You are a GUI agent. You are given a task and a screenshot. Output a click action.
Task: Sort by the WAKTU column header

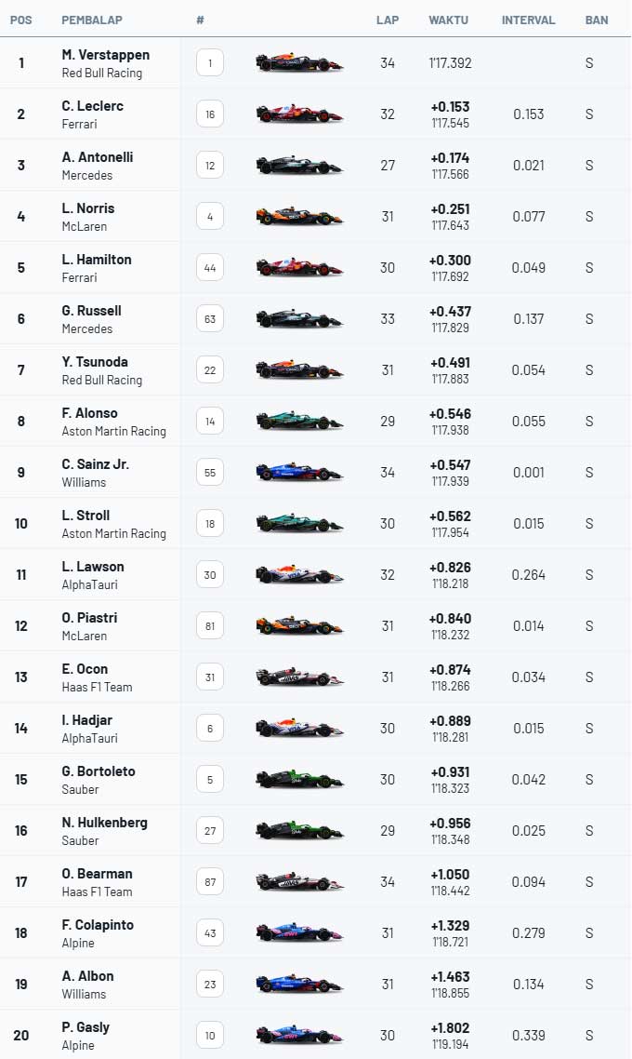449,20
